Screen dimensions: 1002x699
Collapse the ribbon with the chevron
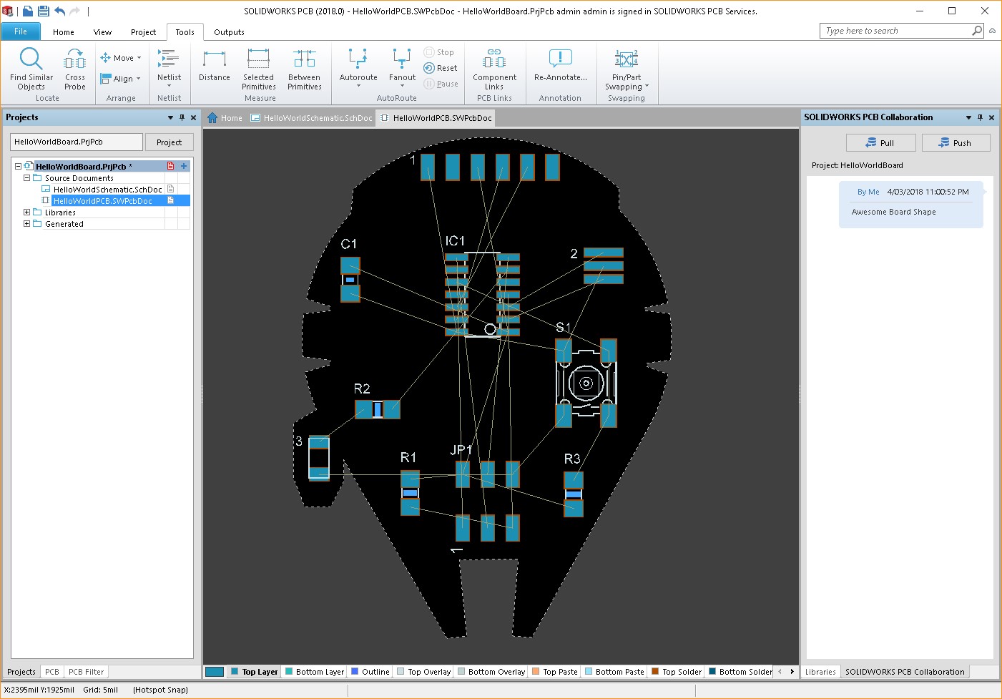coord(992,31)
